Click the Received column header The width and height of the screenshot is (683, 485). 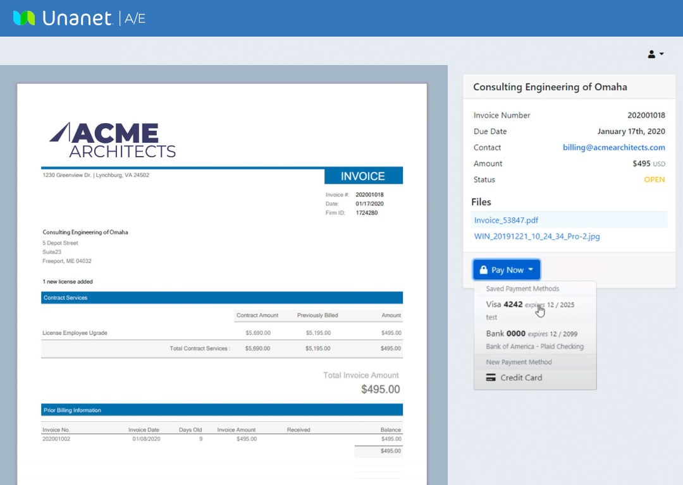[298, 430]
